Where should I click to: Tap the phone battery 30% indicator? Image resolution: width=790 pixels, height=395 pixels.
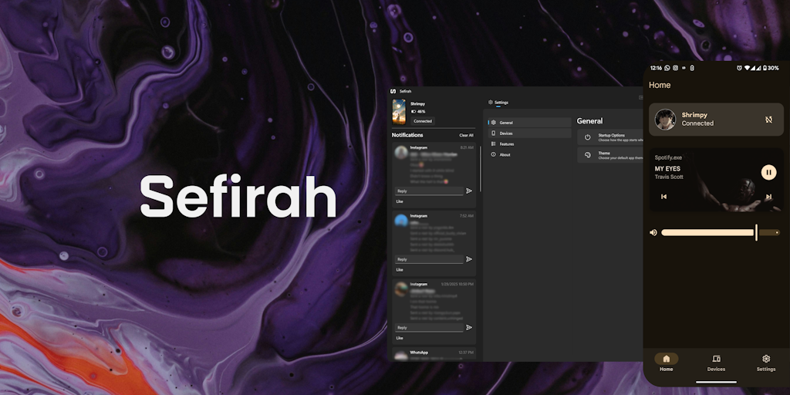(771, 68)
